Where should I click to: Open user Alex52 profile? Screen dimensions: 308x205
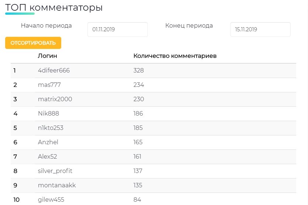click(x=48, y=156)
